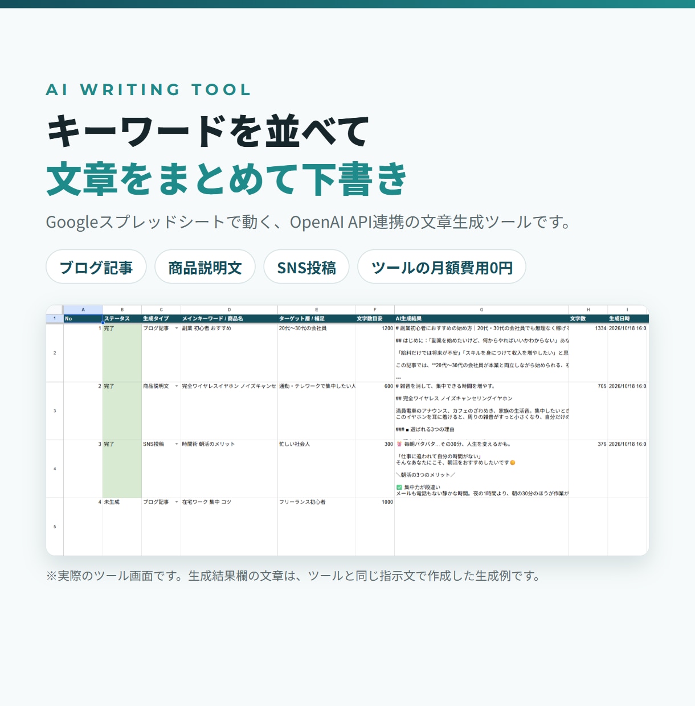Click the ステータス header cell
Viewport: 695px width, 706px height.
point(122,319)
